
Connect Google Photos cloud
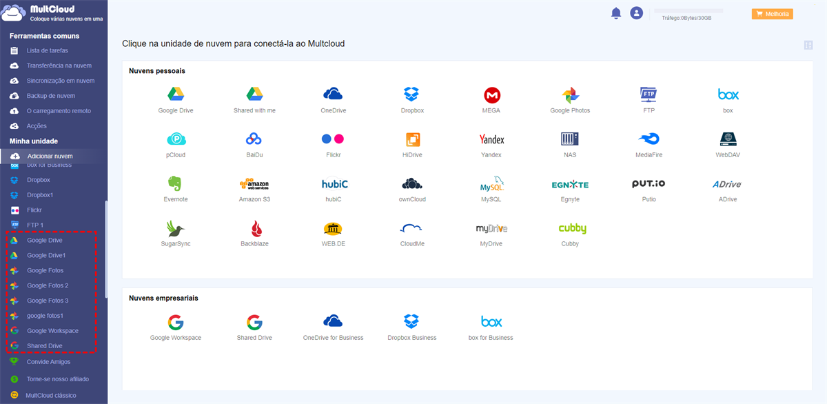[x=570, y=100]
